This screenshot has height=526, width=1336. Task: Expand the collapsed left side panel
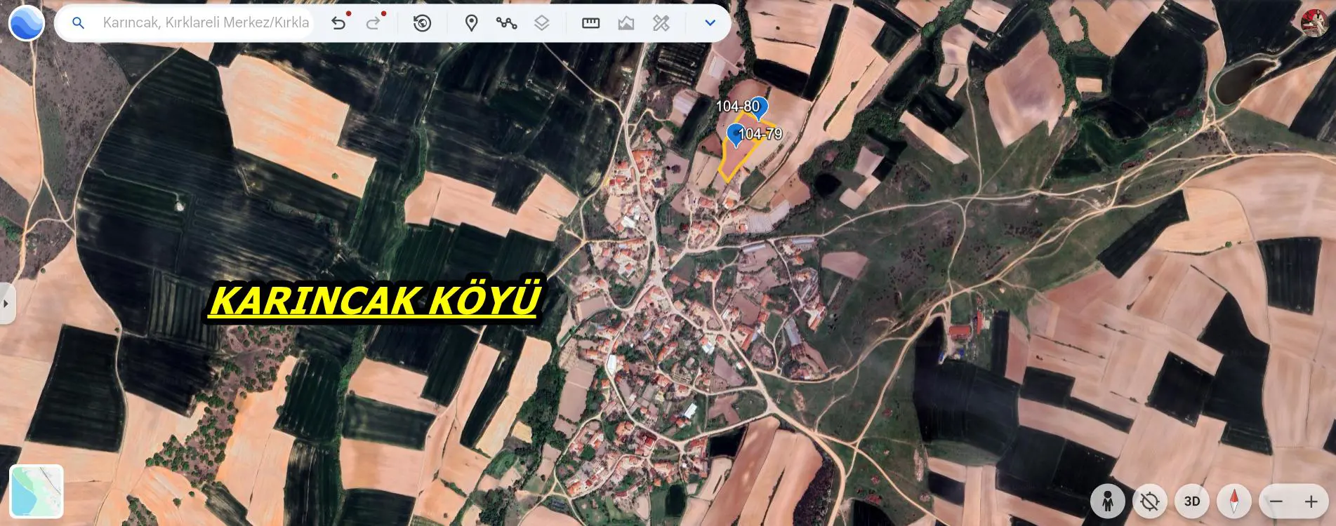click(x=6, y=304)
